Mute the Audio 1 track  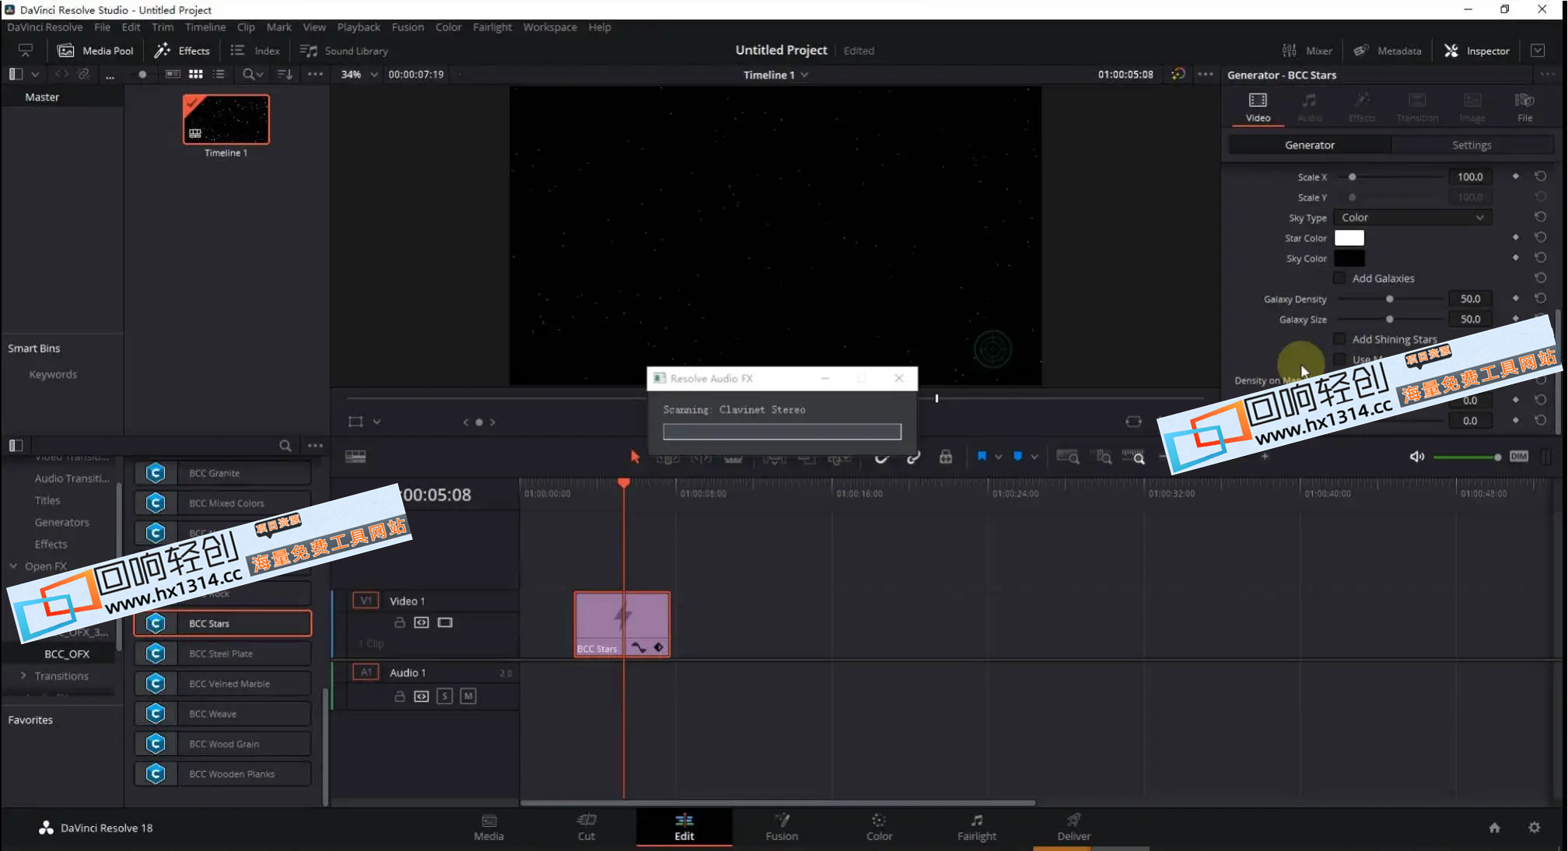pyautogui.click(x=468, y=696)
